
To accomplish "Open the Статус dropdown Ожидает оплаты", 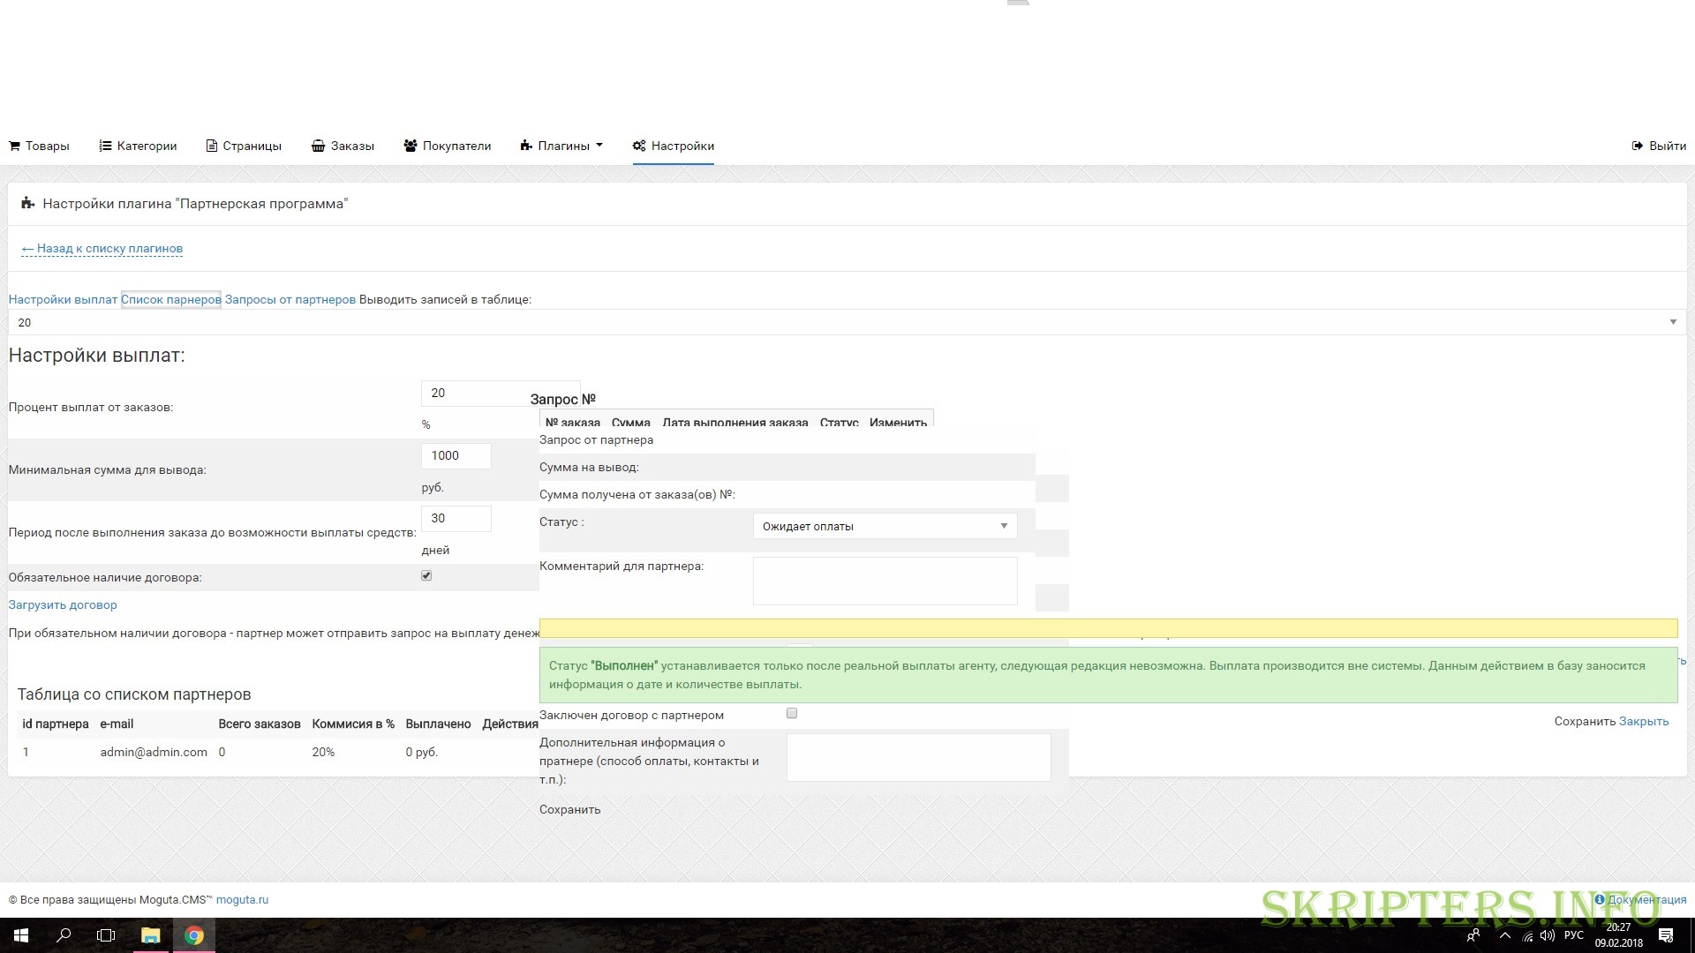I will coord(885,526).
